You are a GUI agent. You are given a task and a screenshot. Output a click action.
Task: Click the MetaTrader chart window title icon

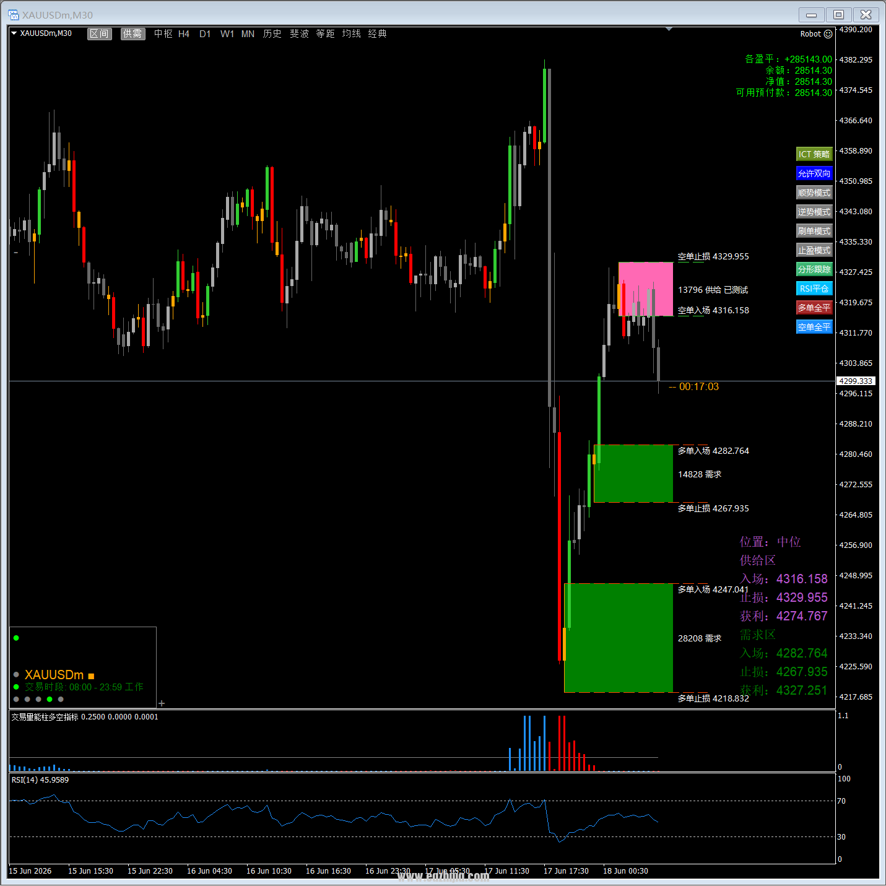14,14
